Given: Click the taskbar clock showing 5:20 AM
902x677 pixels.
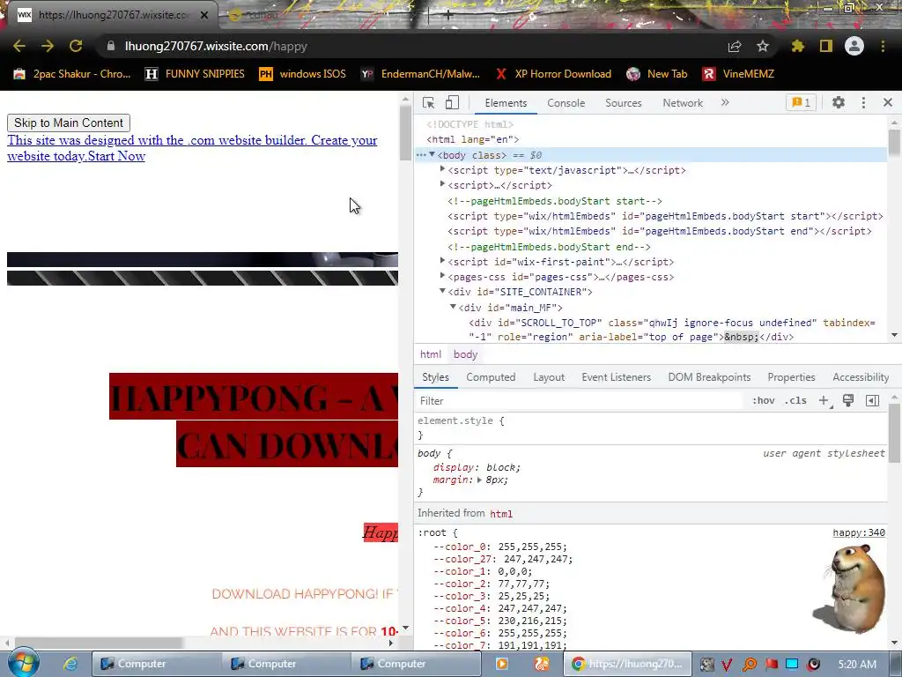Looking at the screenshot, I should [x=857, y=665].
